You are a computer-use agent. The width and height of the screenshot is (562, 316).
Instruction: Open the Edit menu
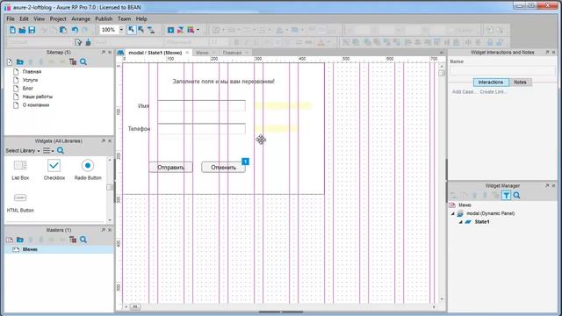(24, 18)
